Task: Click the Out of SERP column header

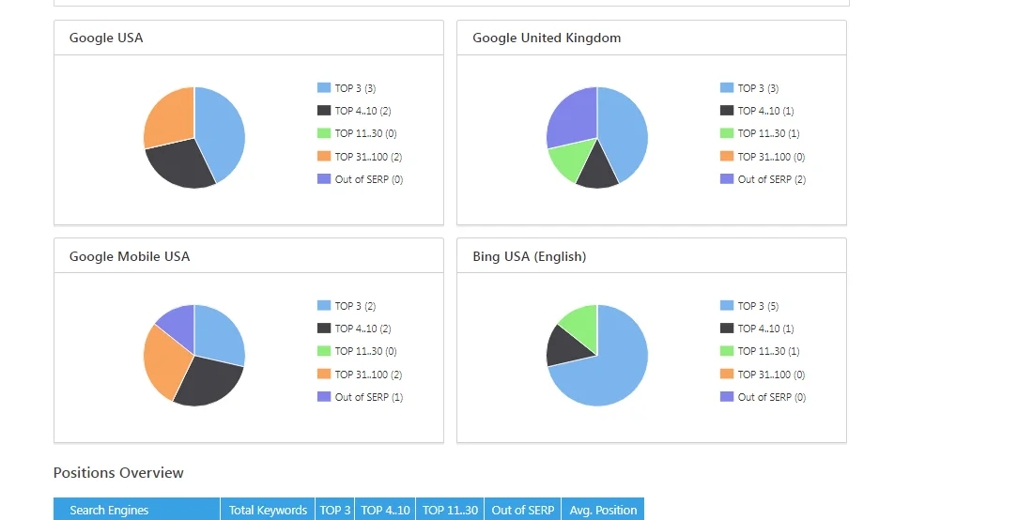Action: [x=523, y=510]
